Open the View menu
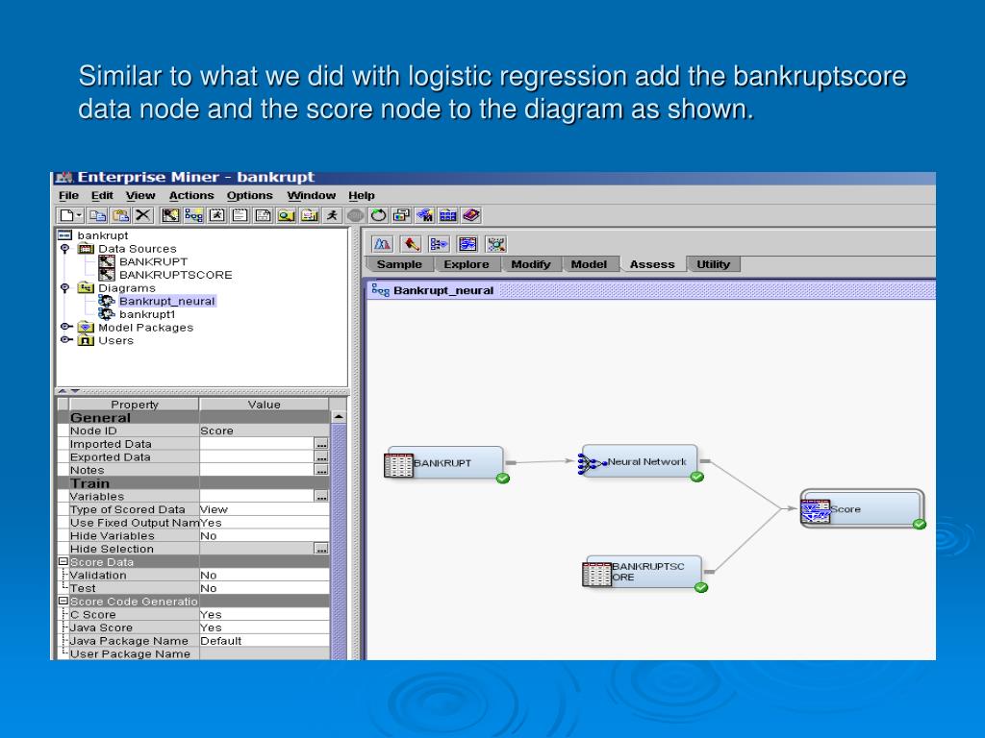The image size is (985, 738). point(140,195)
